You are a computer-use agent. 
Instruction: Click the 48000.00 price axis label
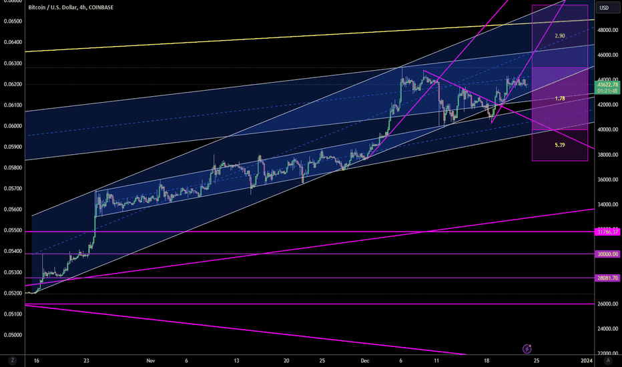pos(608,30)
